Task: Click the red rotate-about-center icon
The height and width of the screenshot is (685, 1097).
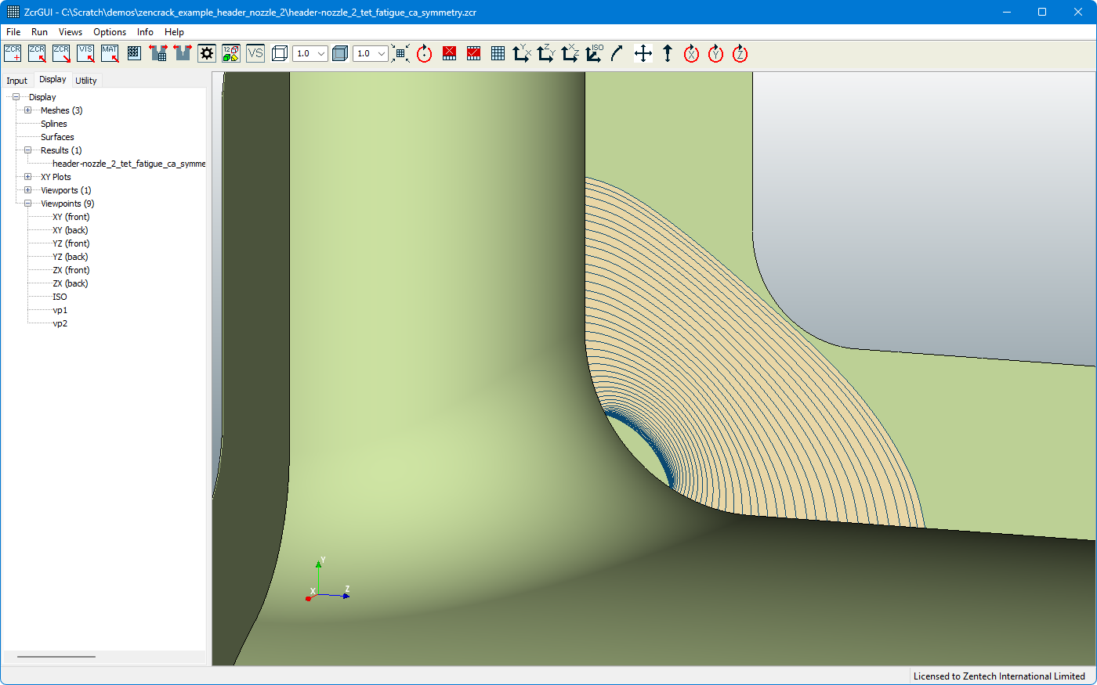Action: tap(425, 53)
